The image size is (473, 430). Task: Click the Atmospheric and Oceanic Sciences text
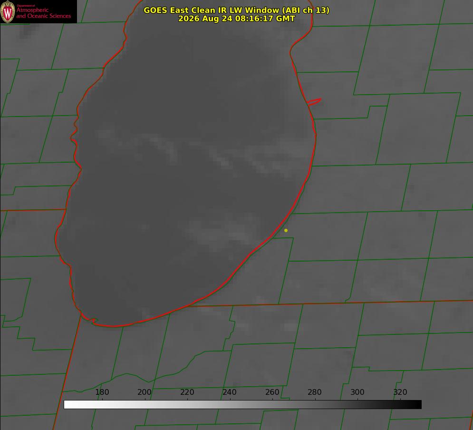coord(43,13)
